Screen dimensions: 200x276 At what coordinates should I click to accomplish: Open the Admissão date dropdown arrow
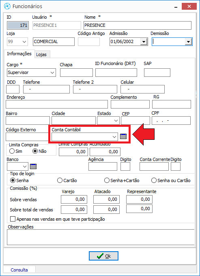(144, 42)
